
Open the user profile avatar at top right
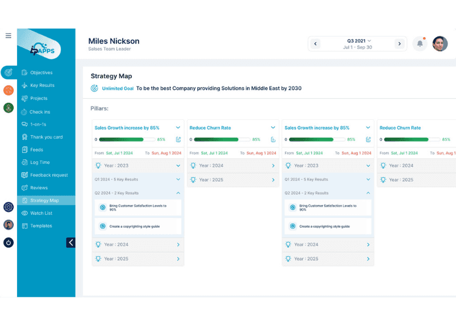(440, 43)
